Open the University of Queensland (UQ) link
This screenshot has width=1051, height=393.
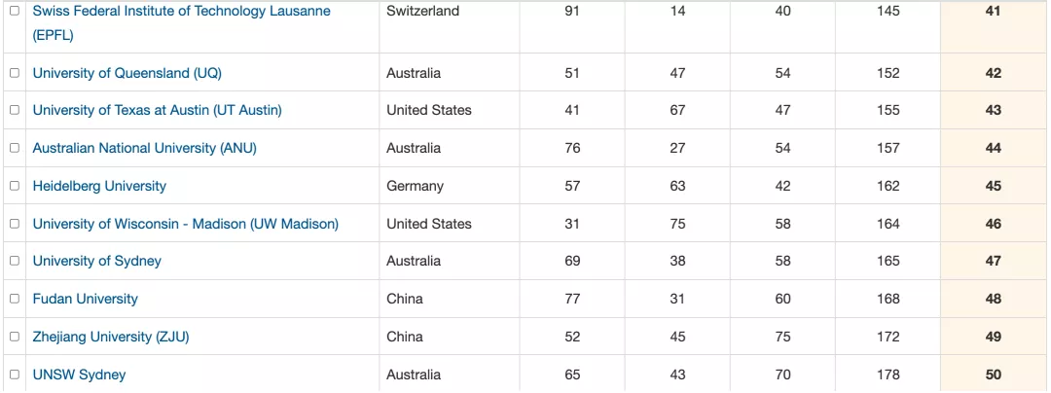(x=127, y=73)
